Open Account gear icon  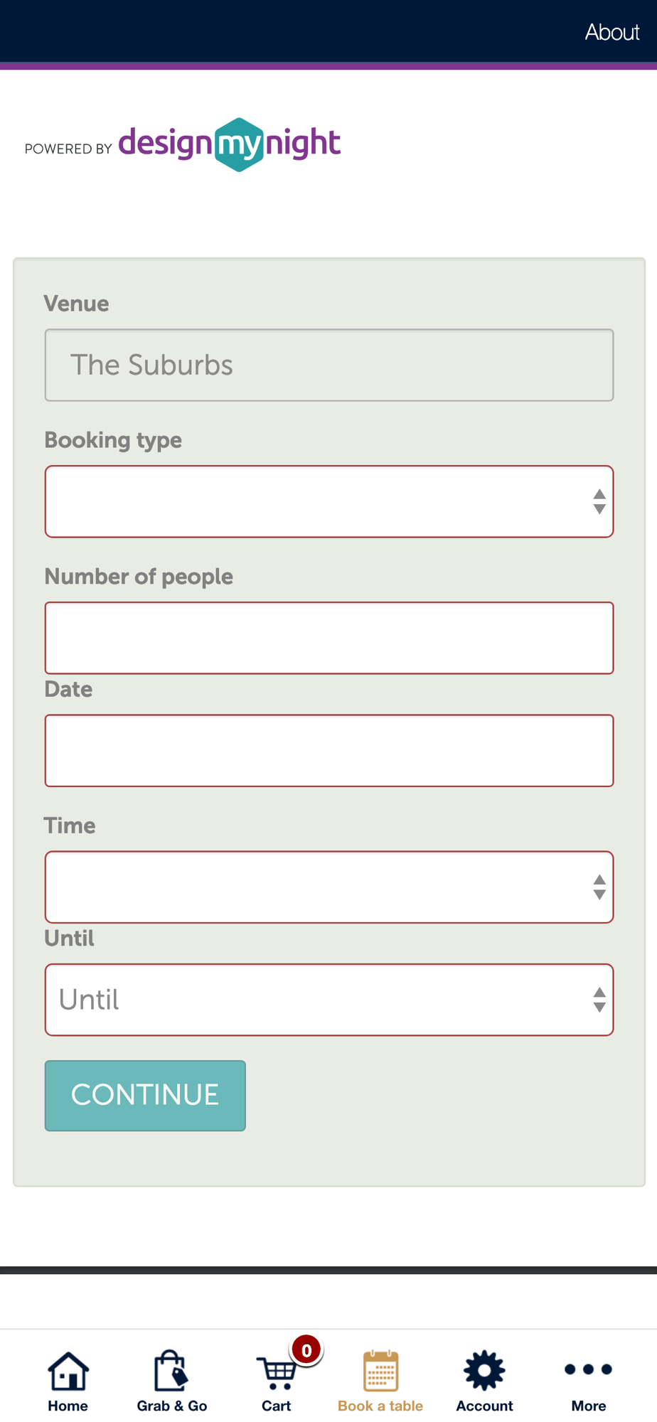pos(484,1370)
